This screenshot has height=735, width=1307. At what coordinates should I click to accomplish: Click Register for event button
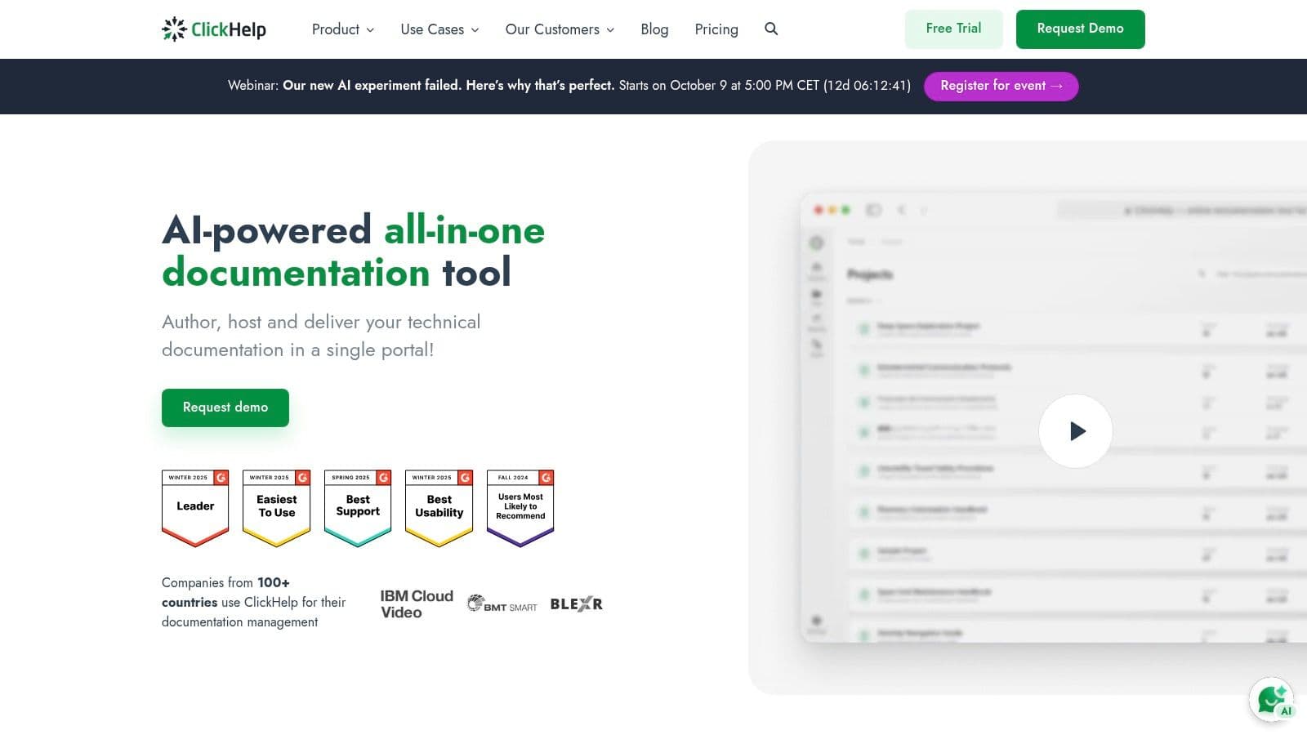tap(1001, 86)
